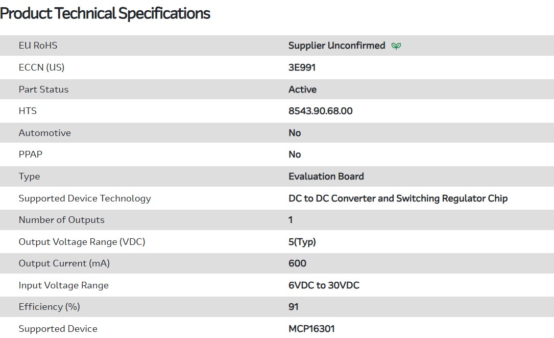Select the DC to DC Converter value text
Screen dimensions: 554x338
click(x=398, y=198)
